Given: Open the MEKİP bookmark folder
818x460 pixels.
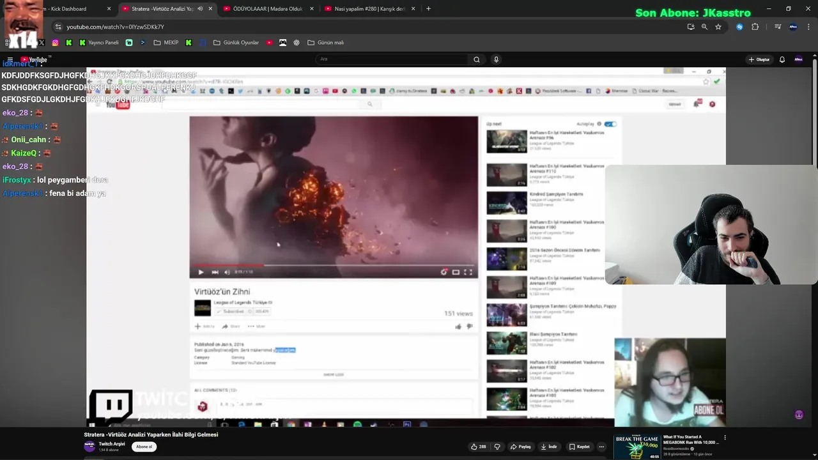Looking at the screenshot, I should pos(166,43).
